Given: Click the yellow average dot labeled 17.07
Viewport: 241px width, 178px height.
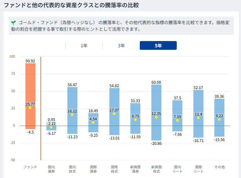Looking at the screenshot, I should click(114, 114).
